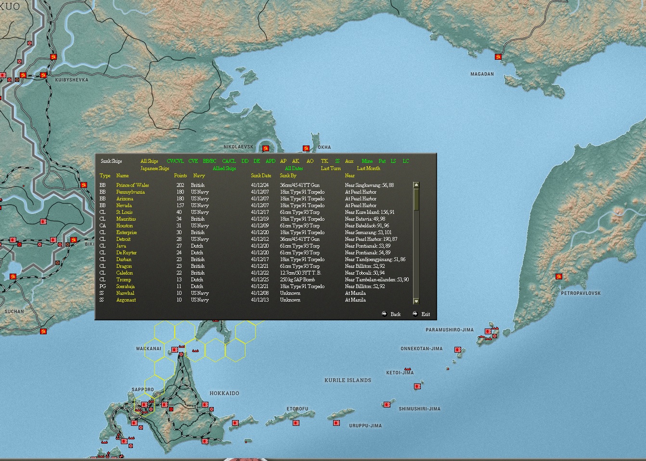Toggle the LS ship type filter
This screenshot has width=646, height=461.
[393, 161]
